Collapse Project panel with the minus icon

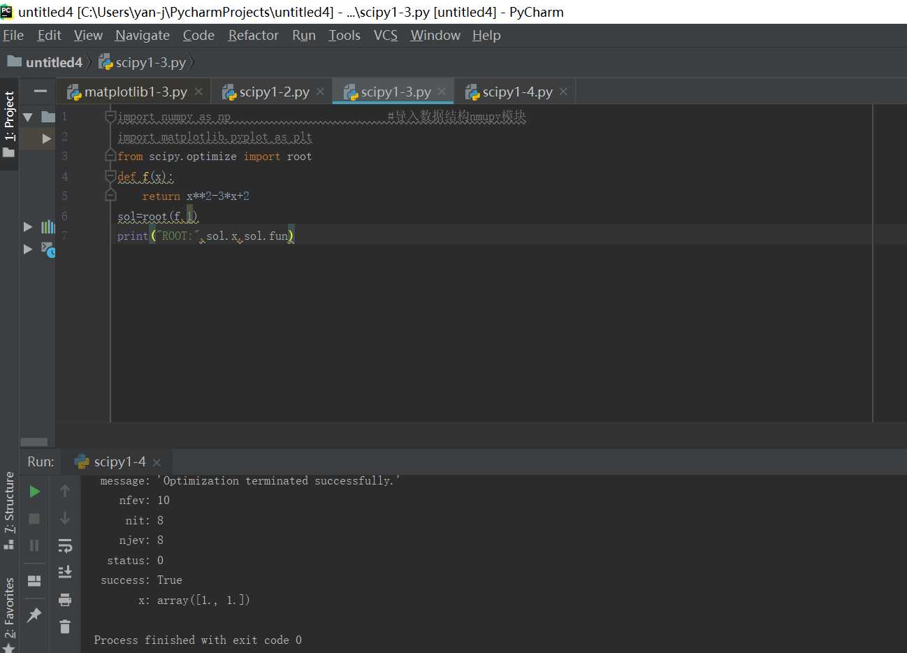[x=41, y=91]
